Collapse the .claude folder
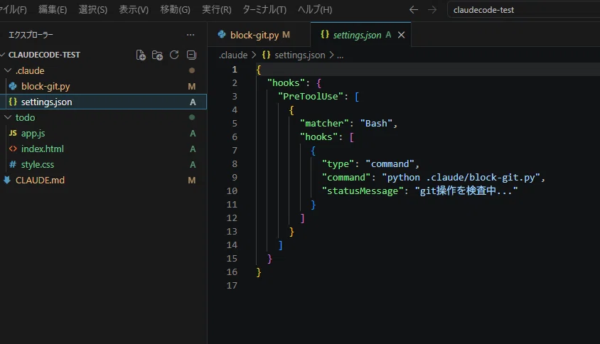The width and height of the screenshot is (600, 344). 8,71
